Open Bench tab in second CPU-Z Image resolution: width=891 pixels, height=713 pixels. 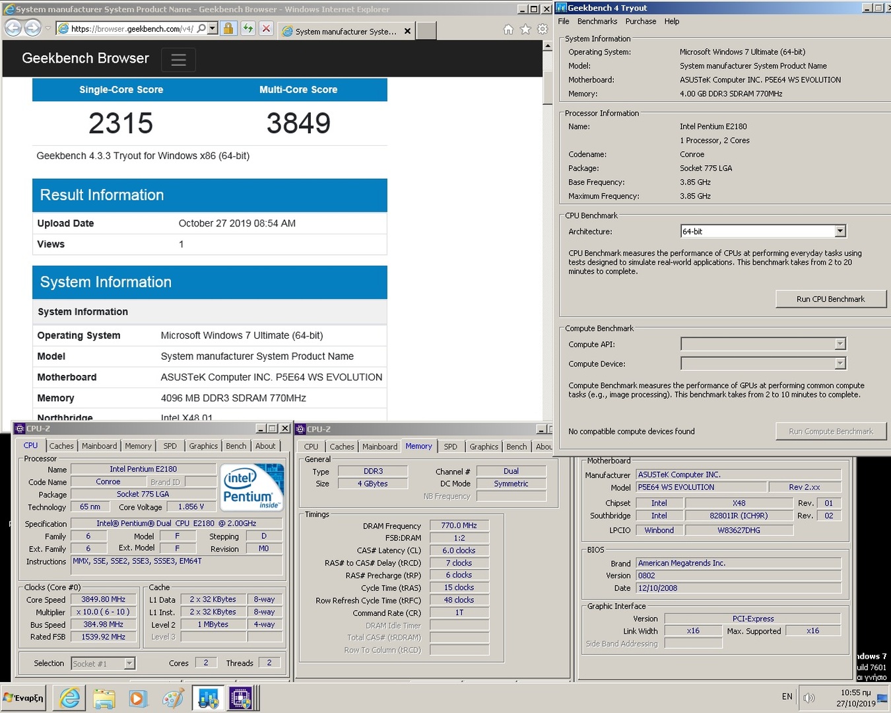[x=516, y=447]
